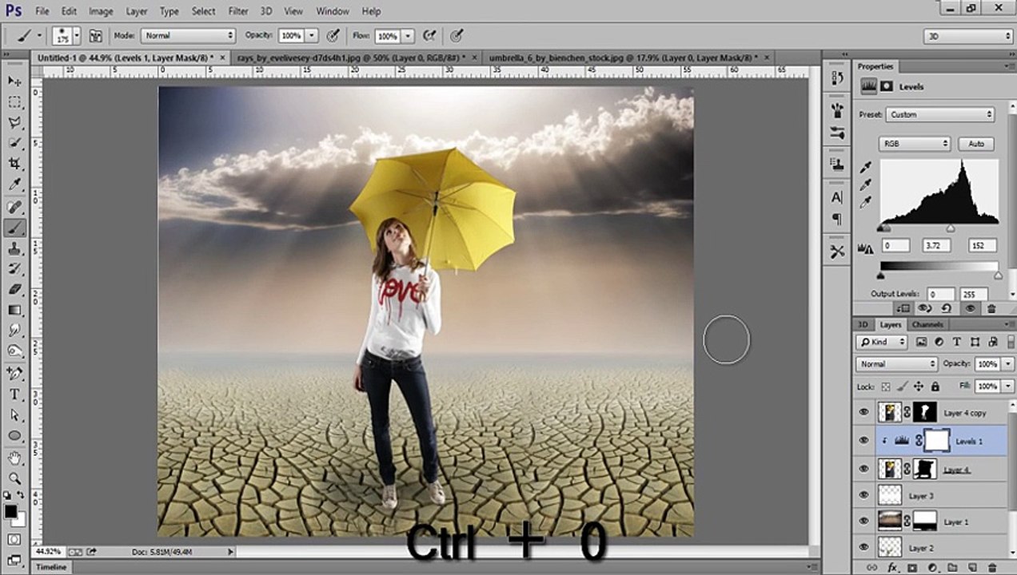The width and height of the screenshot is (1017, 575).
Task: Click the white output level slider
Action: pos(998,276)
